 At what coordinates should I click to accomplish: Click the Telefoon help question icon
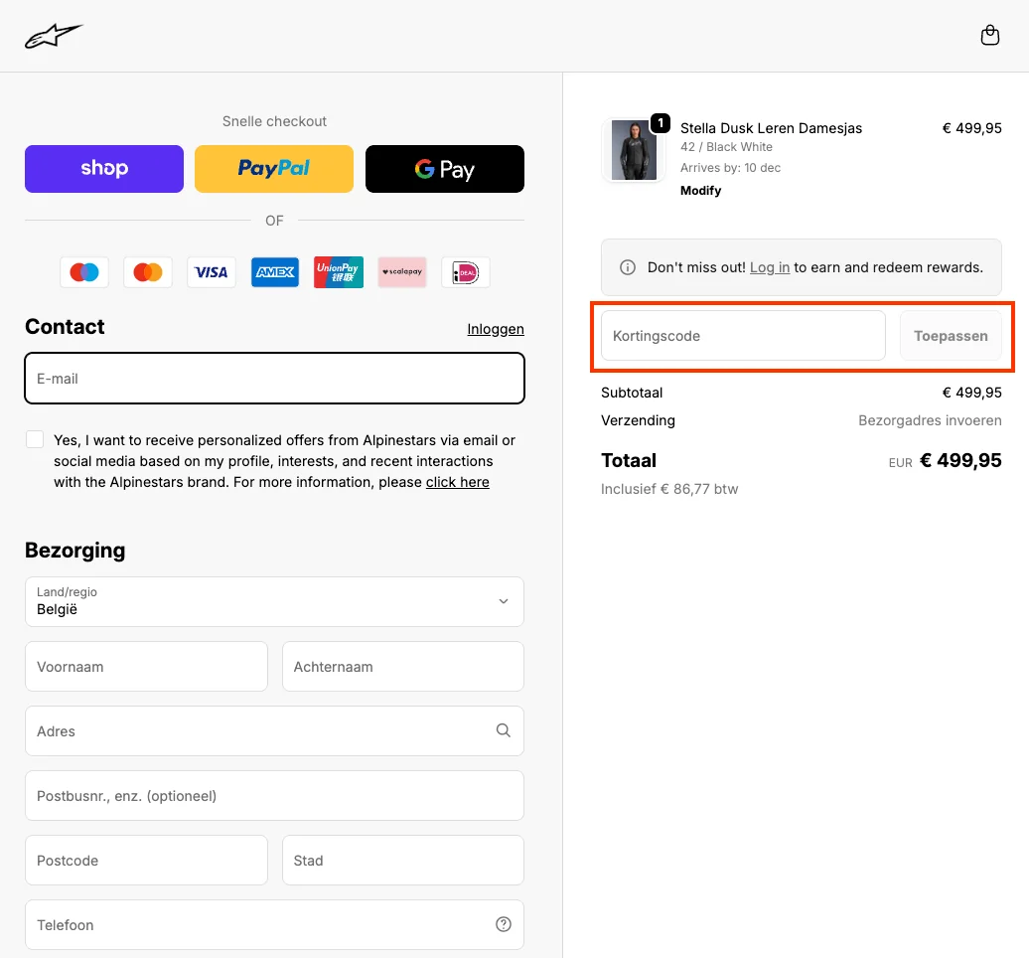(504, 924)
